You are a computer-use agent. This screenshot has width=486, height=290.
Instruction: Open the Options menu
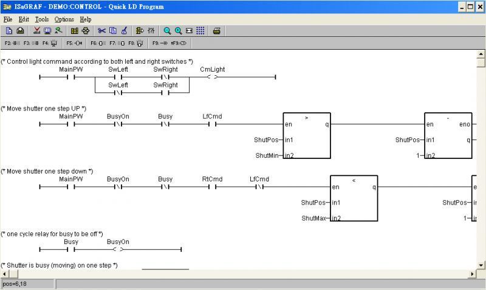pos(64,19)
